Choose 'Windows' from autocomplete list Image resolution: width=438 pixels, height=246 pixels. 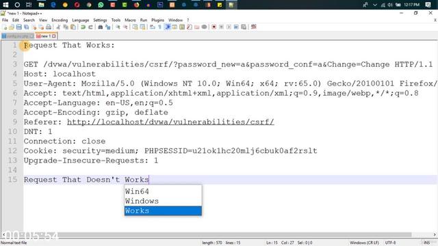pyautogui.click(x=163, y=201)
